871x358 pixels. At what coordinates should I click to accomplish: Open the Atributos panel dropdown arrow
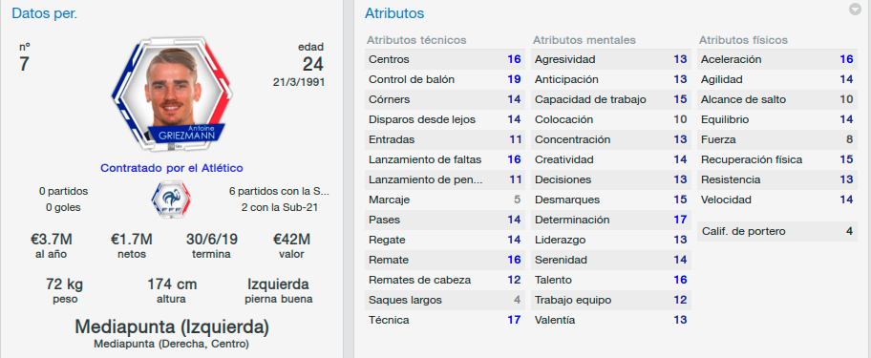point(855,10)
